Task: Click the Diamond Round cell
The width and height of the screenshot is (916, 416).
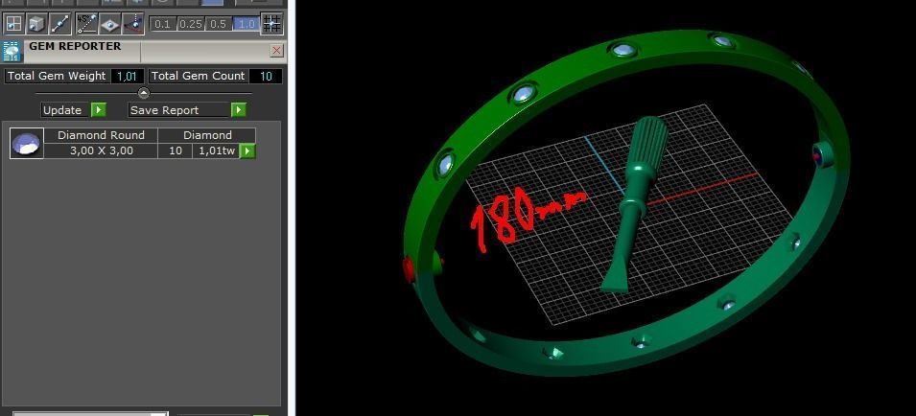Action: [101, 135]
